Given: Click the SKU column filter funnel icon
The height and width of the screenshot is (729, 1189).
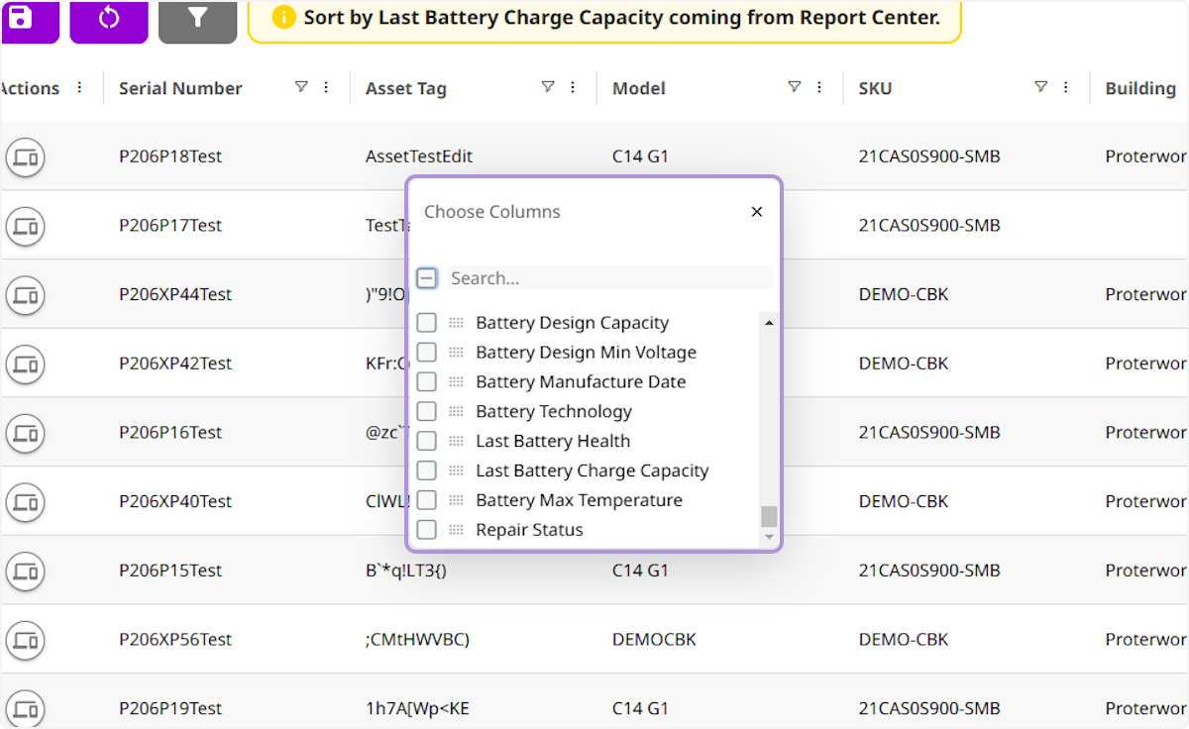Looking at the screenshot, I should [1040, 87].
